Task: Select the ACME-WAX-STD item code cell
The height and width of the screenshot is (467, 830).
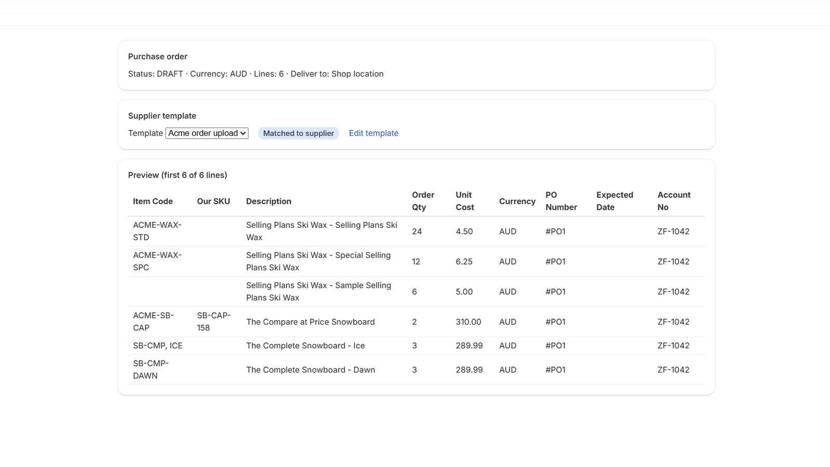Action: coord(157,231)
